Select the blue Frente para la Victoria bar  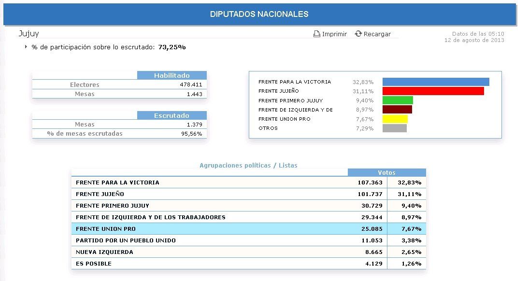coord(435,82)
